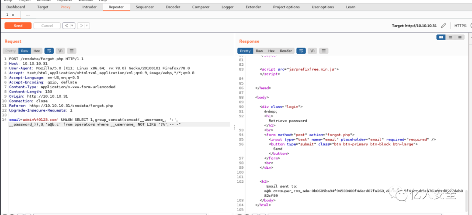Switch Response view to Pretty
Image resolution: width=472 pixels, height=215 pixels.
click(x=245, y=51)
